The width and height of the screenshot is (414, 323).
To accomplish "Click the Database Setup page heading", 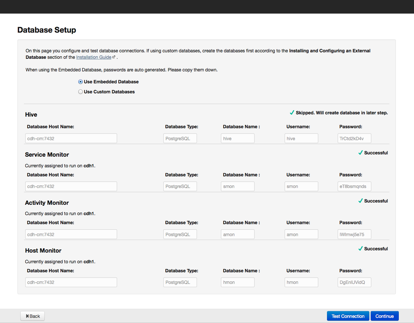I will click(47, 30).
